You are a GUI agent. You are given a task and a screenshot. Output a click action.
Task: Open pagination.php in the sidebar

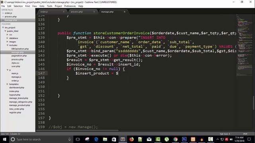pyautogui.click(x=19, y=56)
